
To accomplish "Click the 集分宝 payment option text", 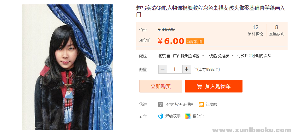I will pos(198,116).
